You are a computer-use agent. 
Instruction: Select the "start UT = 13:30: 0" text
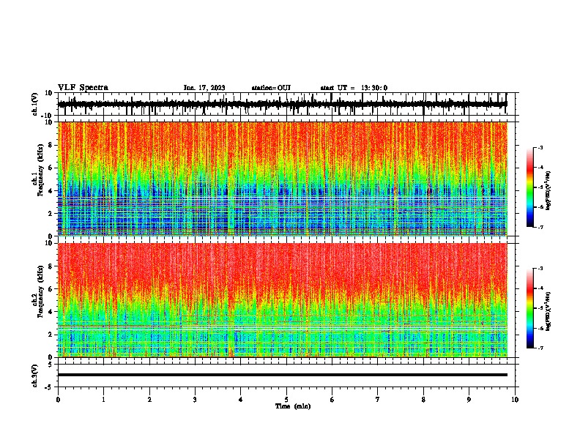[354, 88]
